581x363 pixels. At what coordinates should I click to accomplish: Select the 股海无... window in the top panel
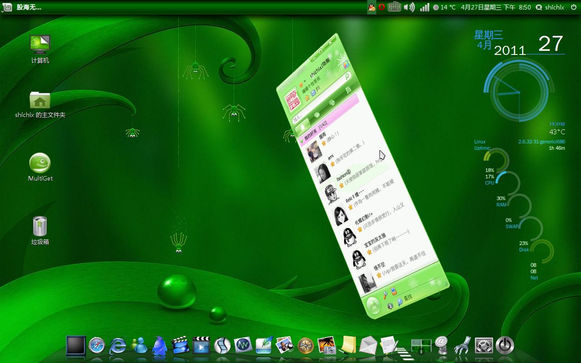coord(29,7)
